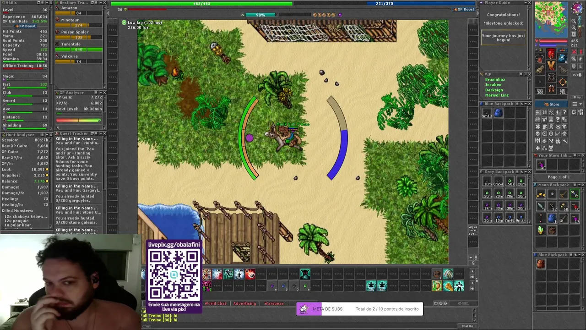Click XP Boost button on top bar
This screenshot has width=586, height=330.
(x=463, y=9)
